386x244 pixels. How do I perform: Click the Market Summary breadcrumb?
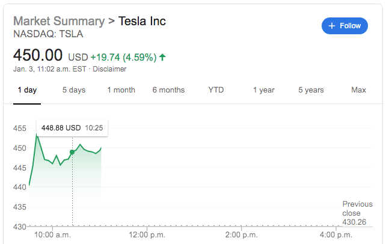pyautogui.click(x=58, y=21)
